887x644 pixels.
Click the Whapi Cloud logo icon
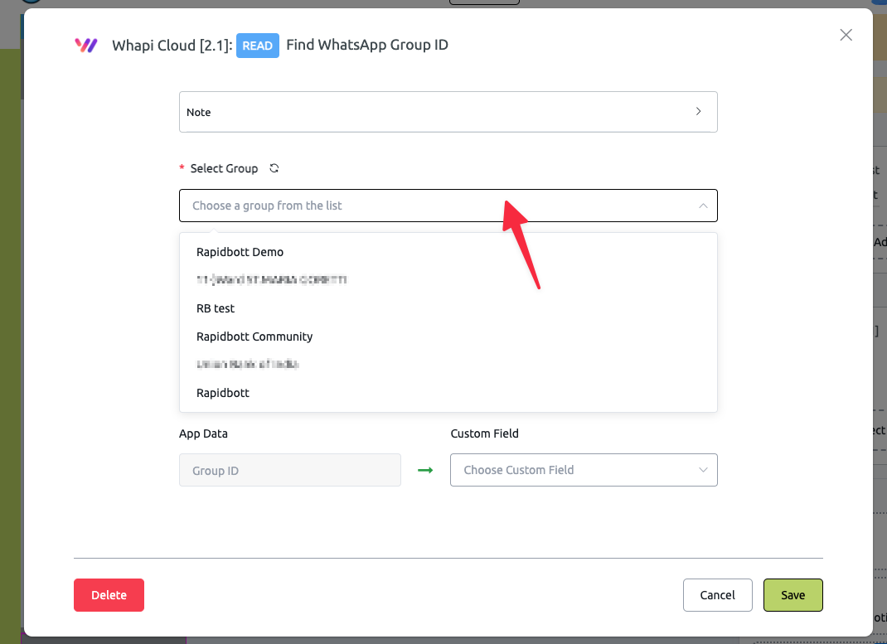point(86,46)
